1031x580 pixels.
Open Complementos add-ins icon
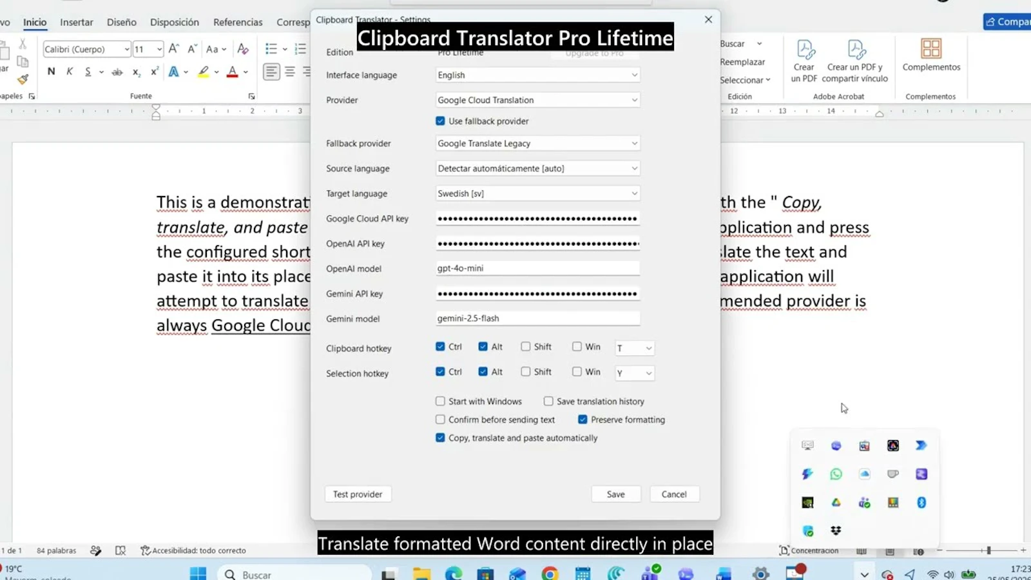(931, 55)
